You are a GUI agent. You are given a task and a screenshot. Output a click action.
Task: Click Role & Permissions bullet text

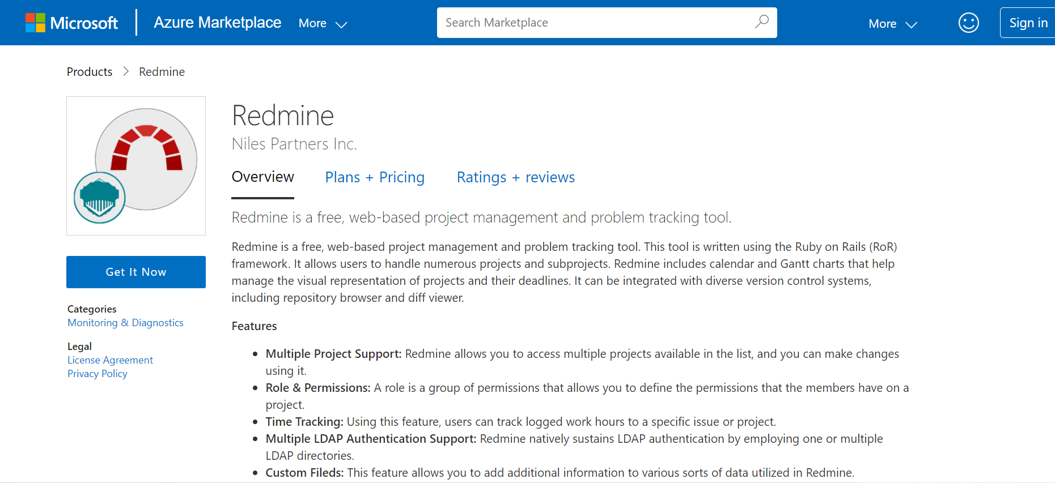click(x=318, y=388)
